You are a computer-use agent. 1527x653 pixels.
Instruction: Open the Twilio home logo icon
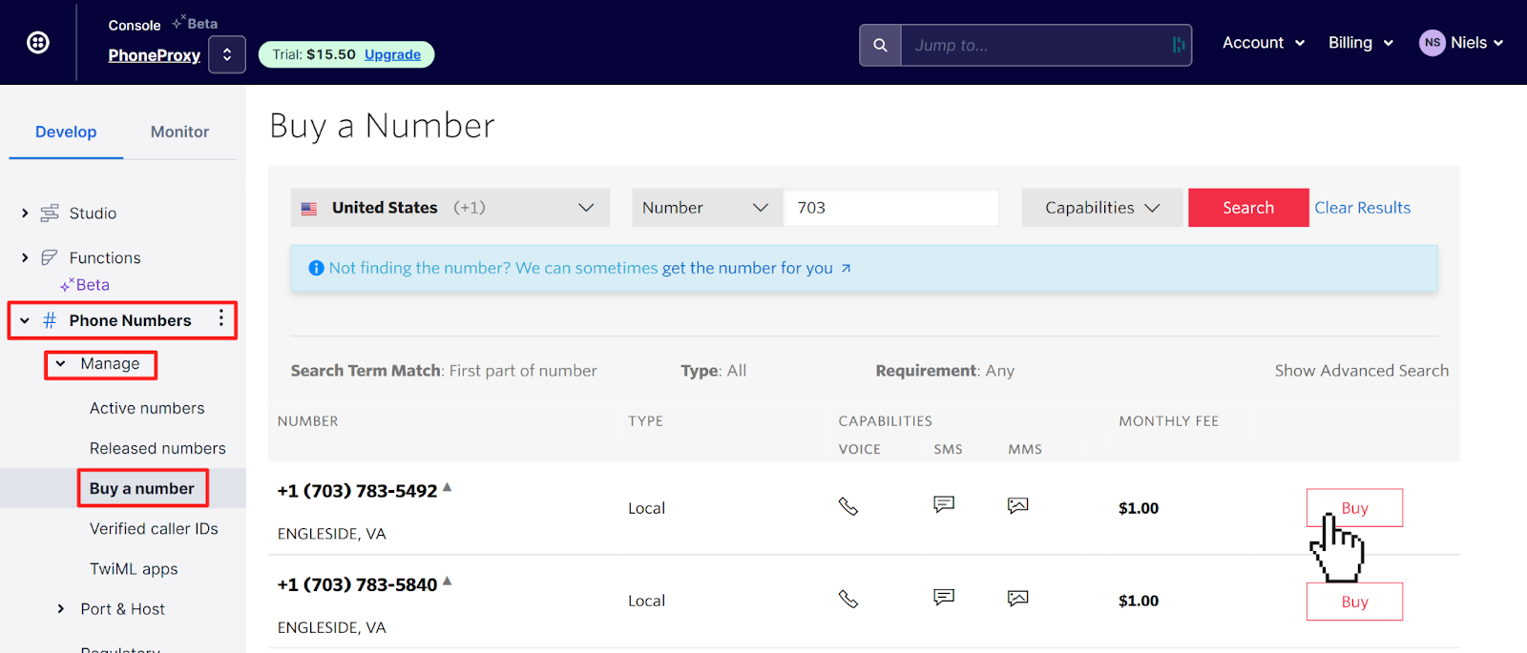coord(38,42)
